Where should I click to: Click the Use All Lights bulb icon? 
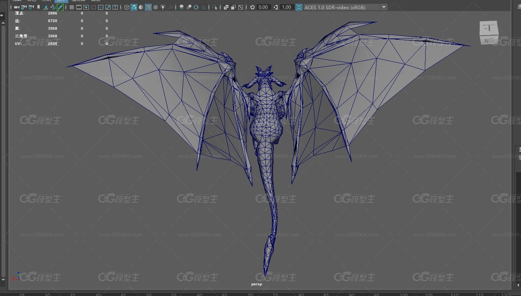pos(163,7)
